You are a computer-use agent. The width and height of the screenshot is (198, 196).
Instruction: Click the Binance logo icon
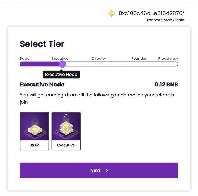pyautogui.click(x=111, y=13)
